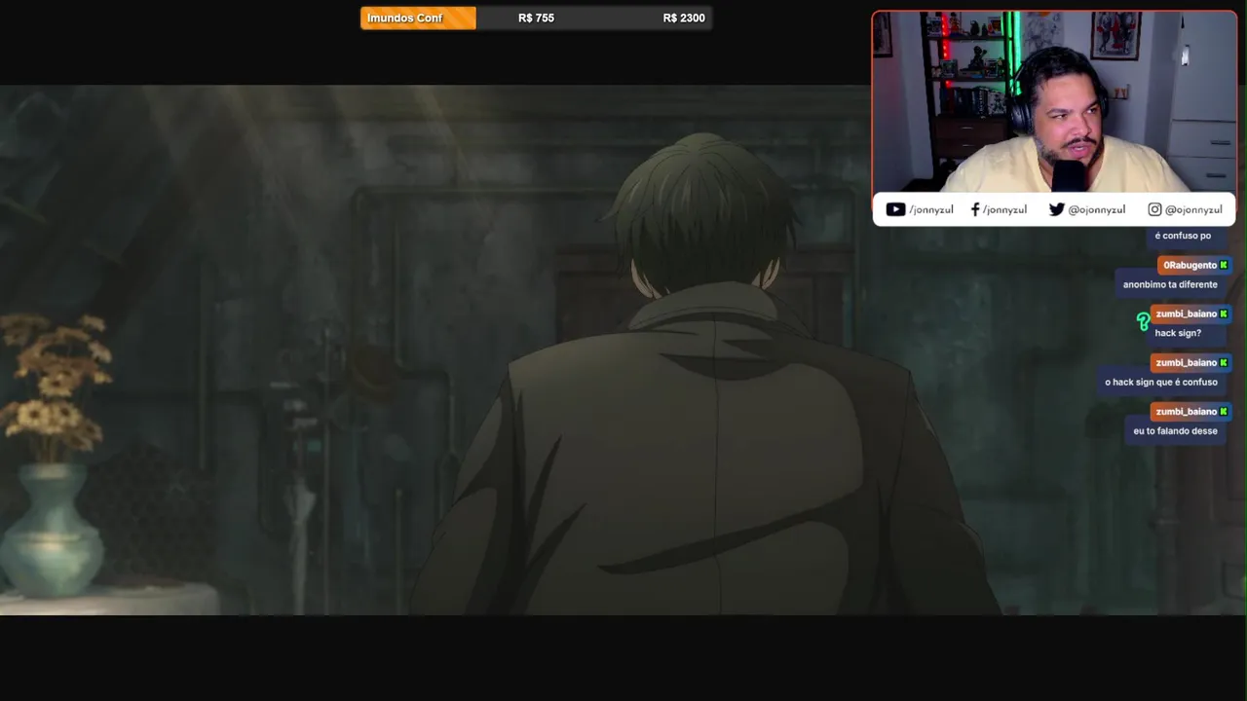Click the YouTube logo icon
The image size is (1247, 701).
click(x=895, y=209)
